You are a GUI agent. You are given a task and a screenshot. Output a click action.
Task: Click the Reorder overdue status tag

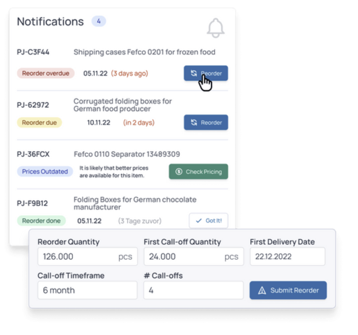46,73
